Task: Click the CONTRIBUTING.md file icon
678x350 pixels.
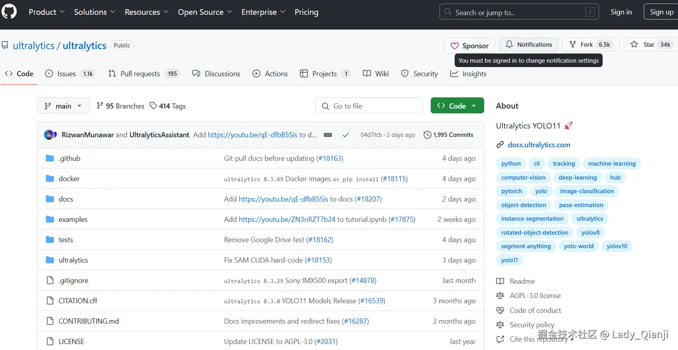Action: pyautogui.click(x=50, y=321)
